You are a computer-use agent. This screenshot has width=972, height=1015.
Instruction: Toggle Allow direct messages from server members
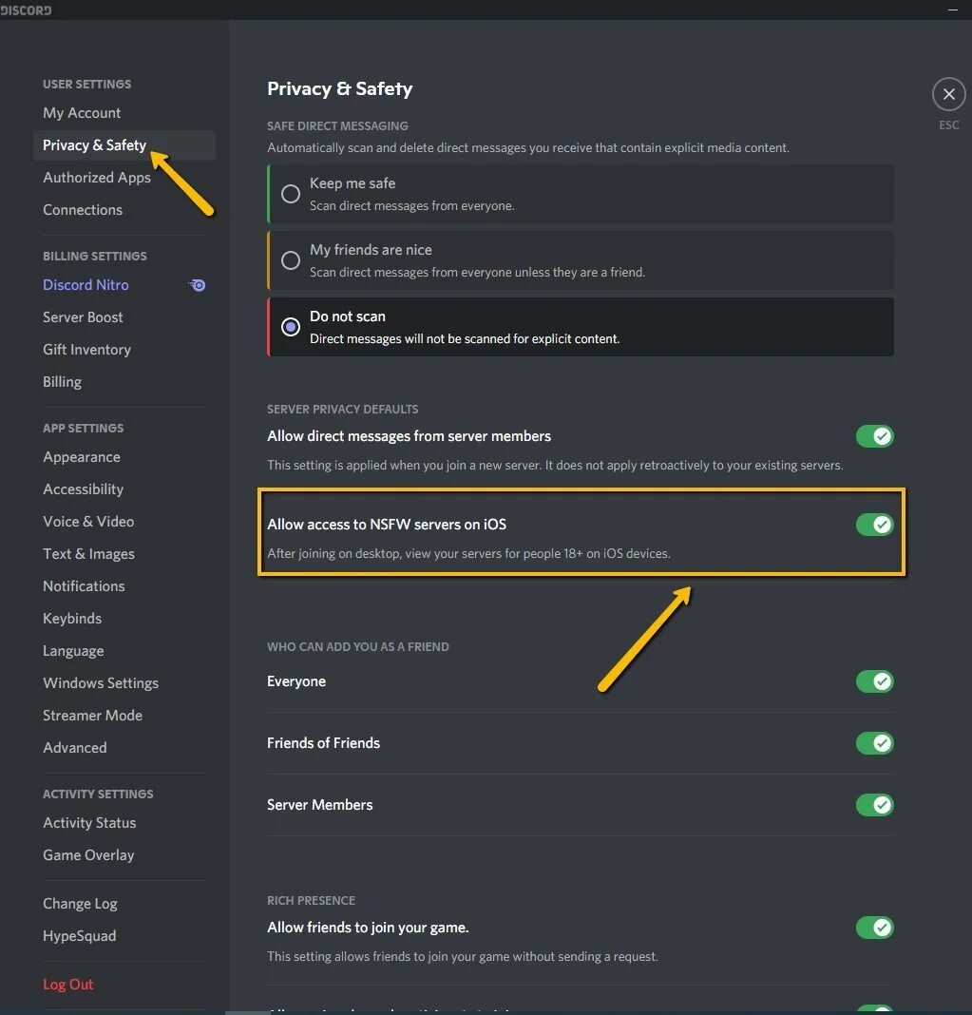875,436
